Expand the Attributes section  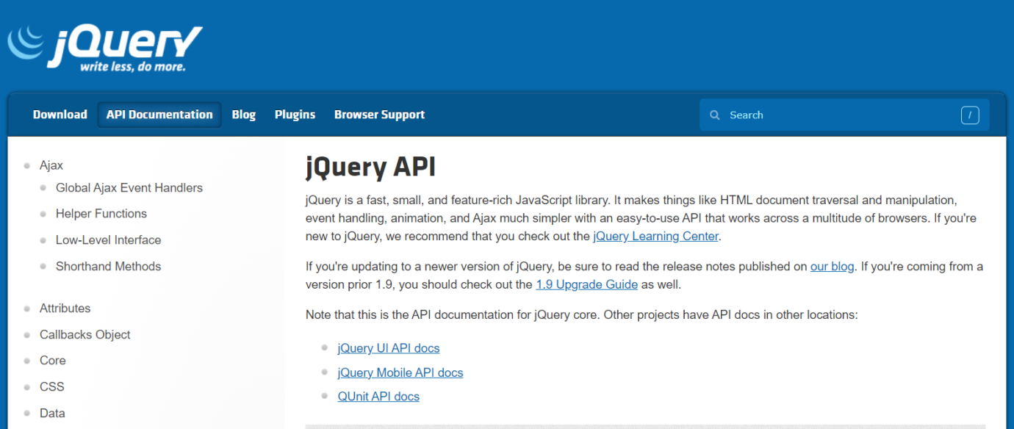pos(65,309)
